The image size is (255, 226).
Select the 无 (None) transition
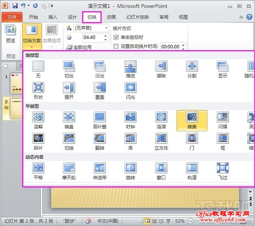[x=38, y=69]
